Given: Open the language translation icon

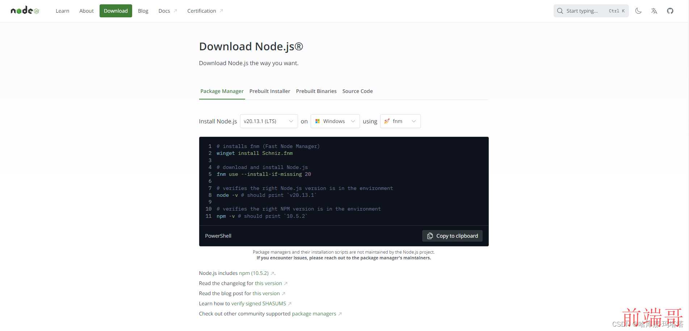Looking at the screenshot, I should coord(654,11).
